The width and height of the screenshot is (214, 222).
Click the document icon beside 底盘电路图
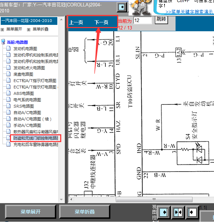coord(9,74)
